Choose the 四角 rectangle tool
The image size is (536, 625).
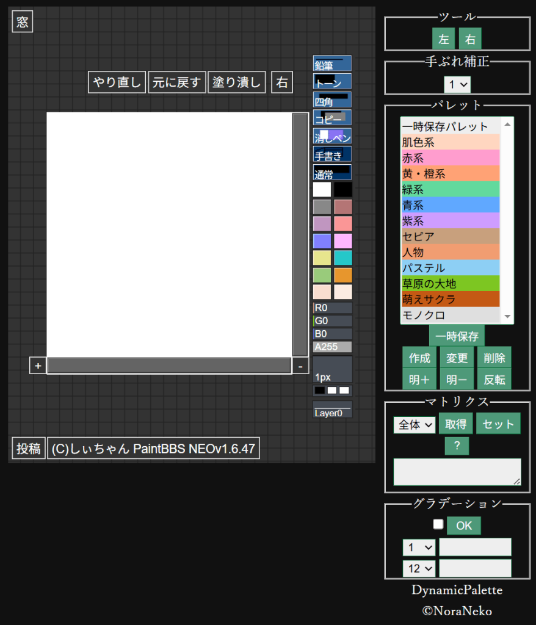click(x=332, y=100)
